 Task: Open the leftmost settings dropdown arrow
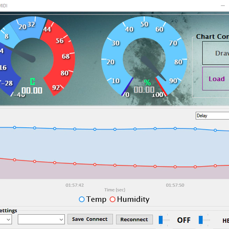point(8,220)
